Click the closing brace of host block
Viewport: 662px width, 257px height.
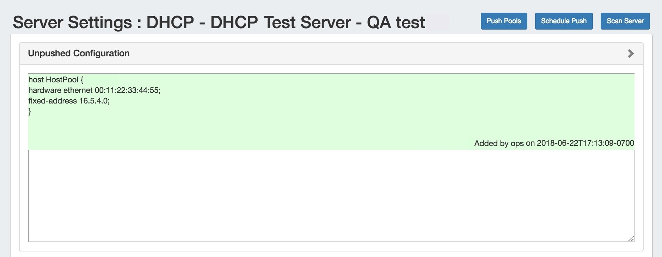tap(30, 112)
